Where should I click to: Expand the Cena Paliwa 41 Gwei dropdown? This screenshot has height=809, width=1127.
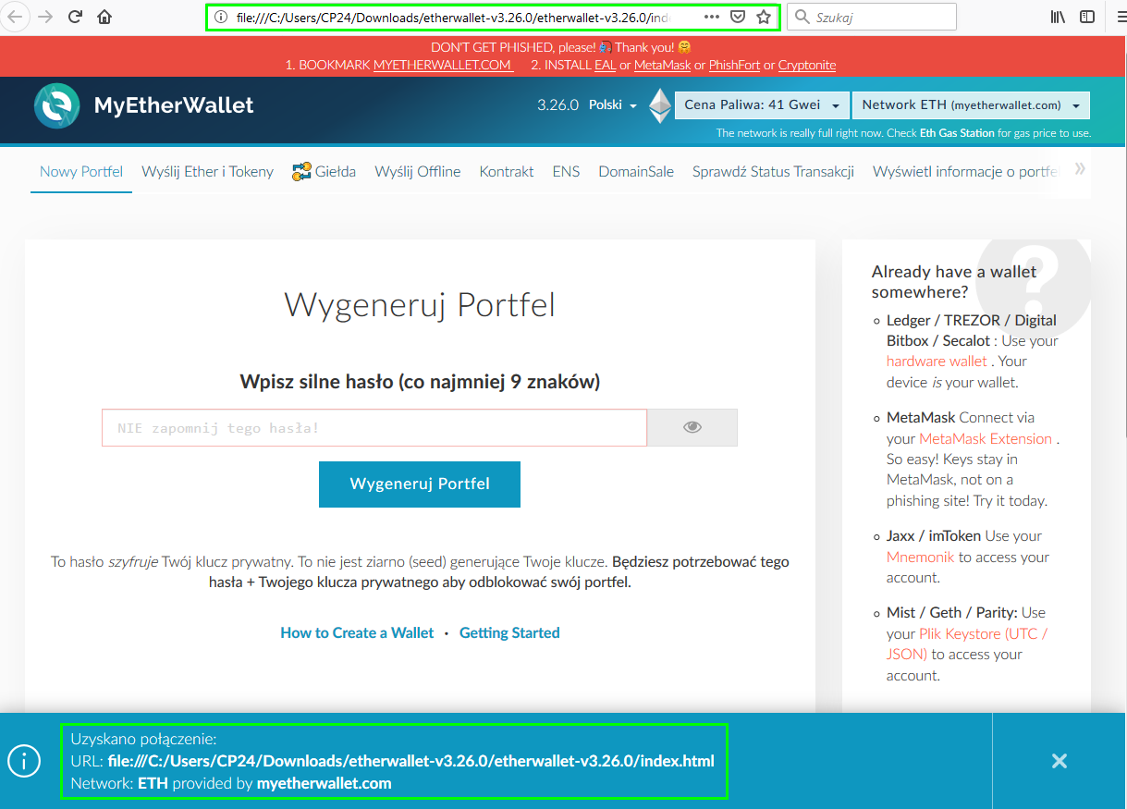coord(762,105)
